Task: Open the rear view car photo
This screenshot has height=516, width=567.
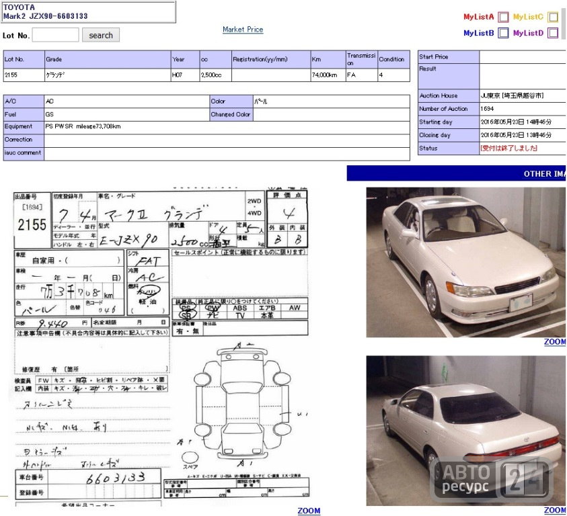Action: tap(466, 431)
